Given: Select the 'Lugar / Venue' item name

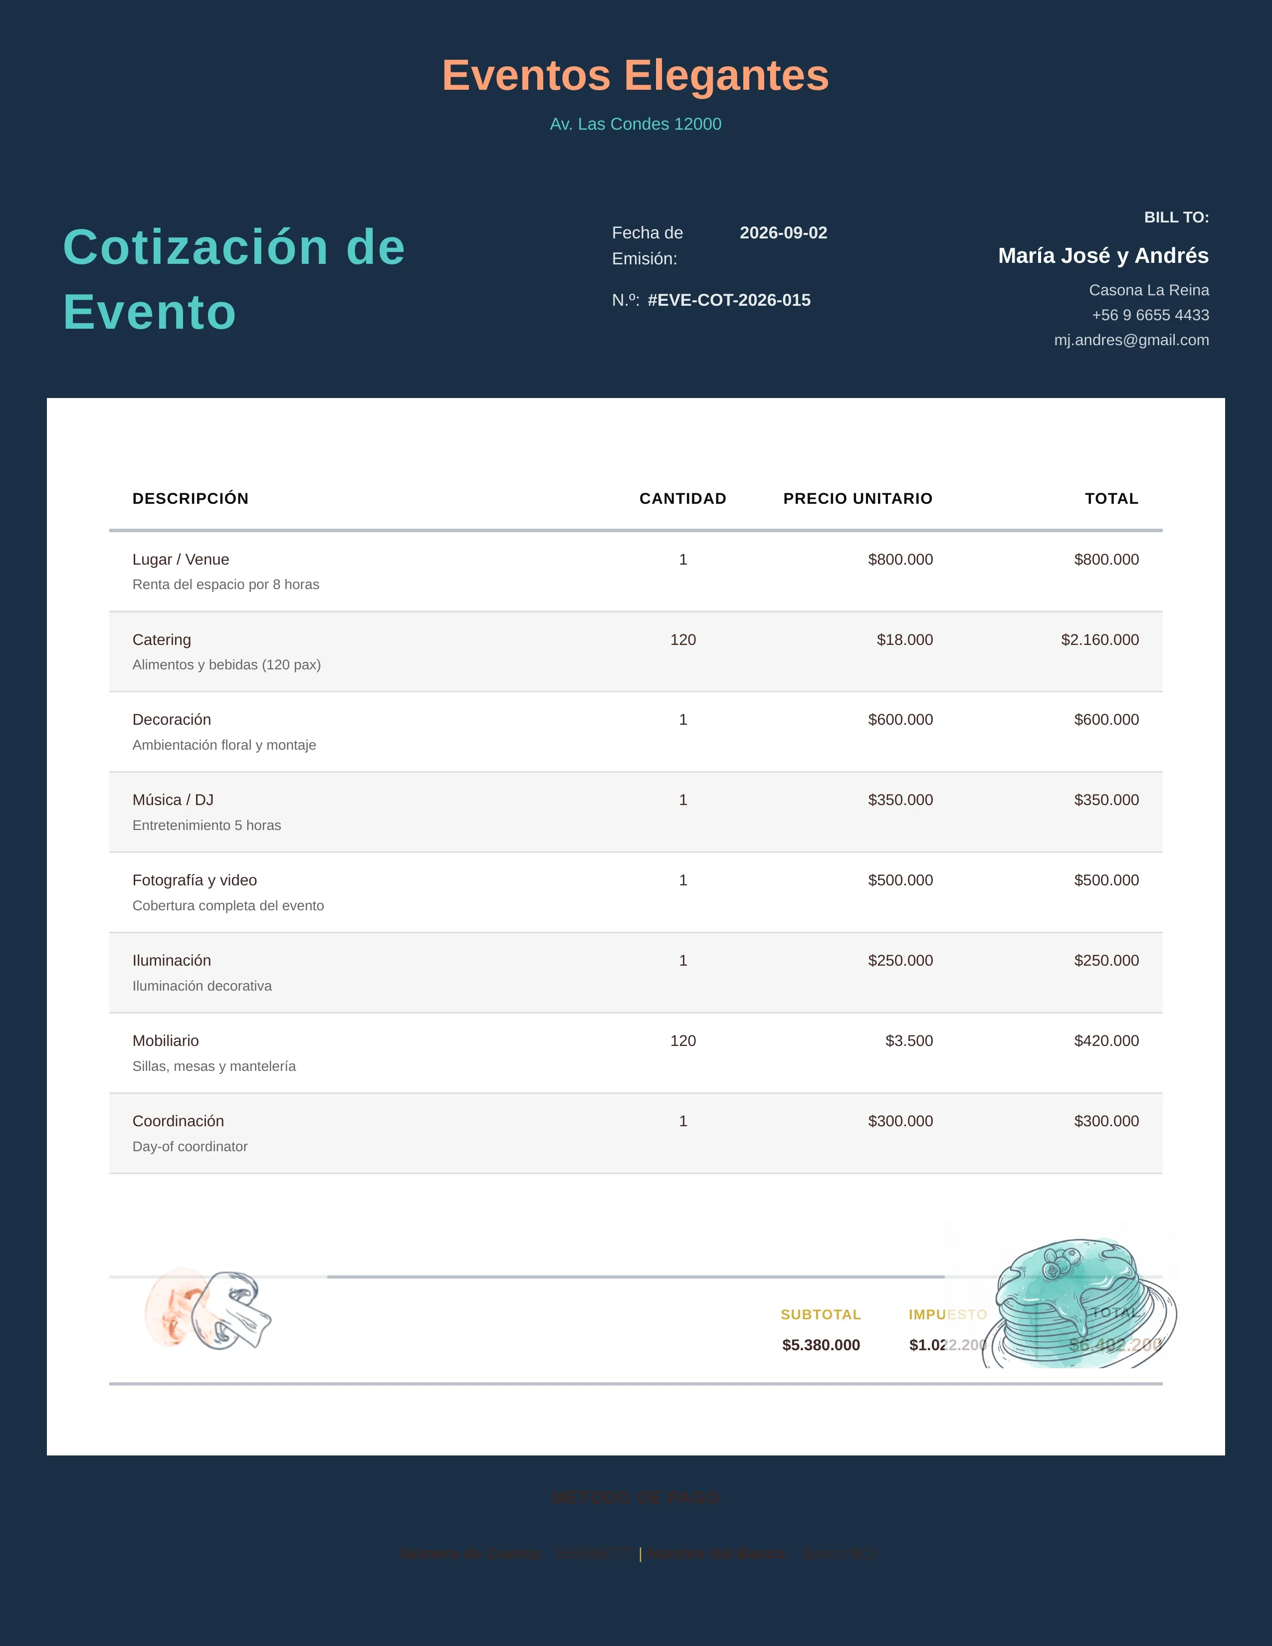Looking at the screenshot, I should (x=181, y=559).
